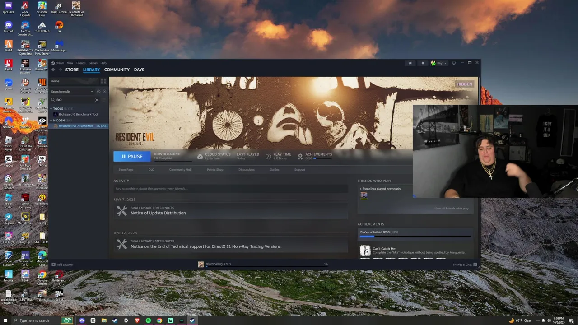Viewport: 578px width, 325px height.
Task: Open the Store Page link
Action: pos(126,170)
